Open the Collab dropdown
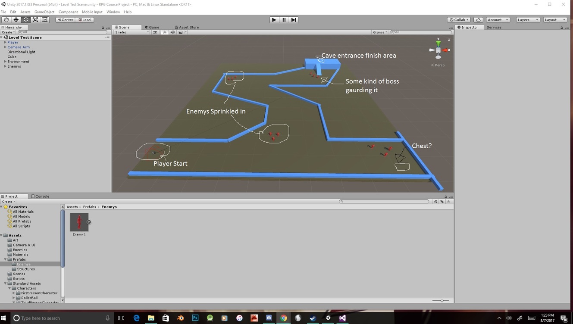 [x=459, y=20]
